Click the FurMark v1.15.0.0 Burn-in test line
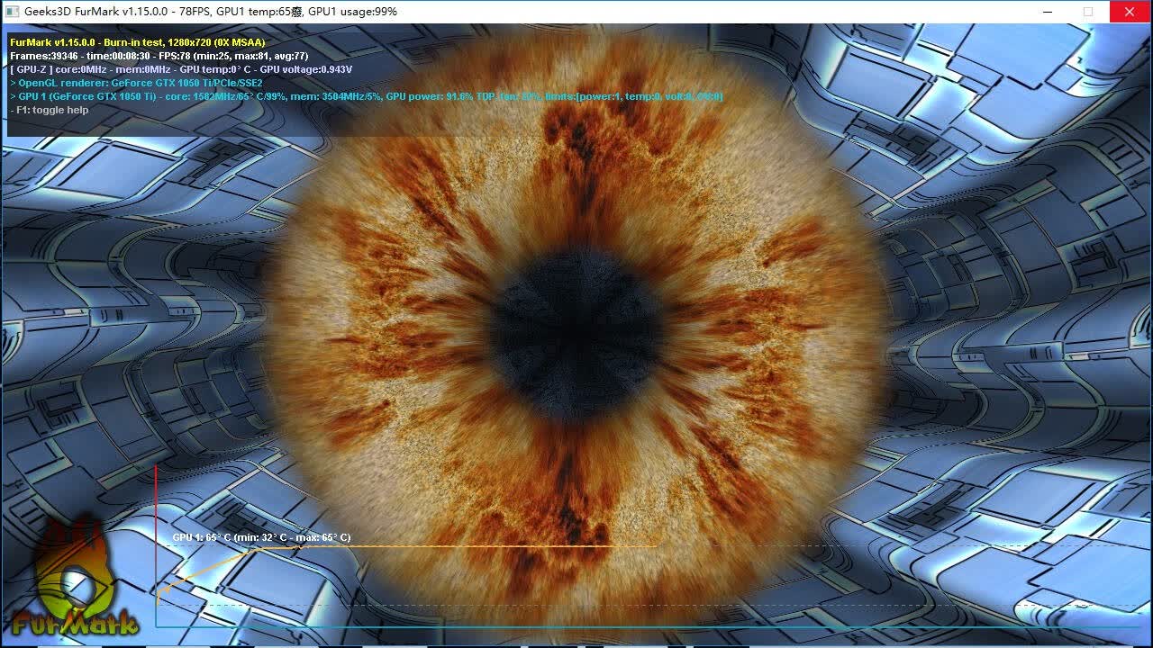 tap(137, 42)
